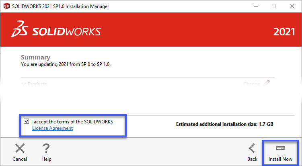Go back using the Back arrow icon

pos(252,148)
